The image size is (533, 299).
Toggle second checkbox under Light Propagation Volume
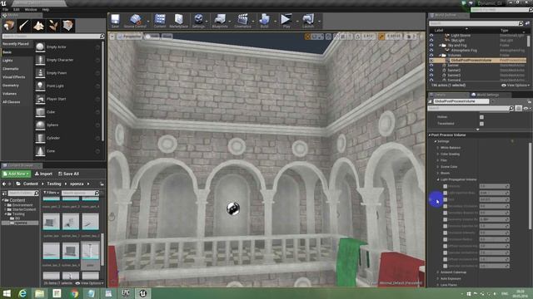pos(445,193)
